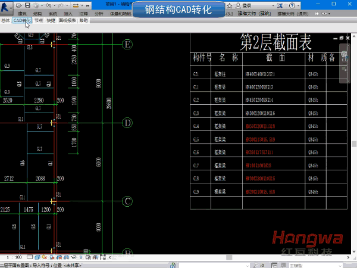Click horizontal scrollbar left arrow
The height and width of the screenshot is (268, 357).
pos(109,257)
